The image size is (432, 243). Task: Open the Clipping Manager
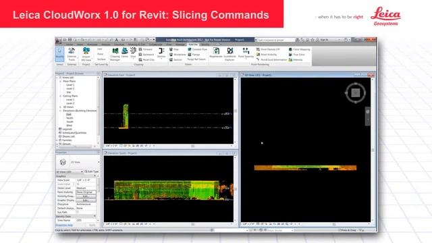click(115, 54)
